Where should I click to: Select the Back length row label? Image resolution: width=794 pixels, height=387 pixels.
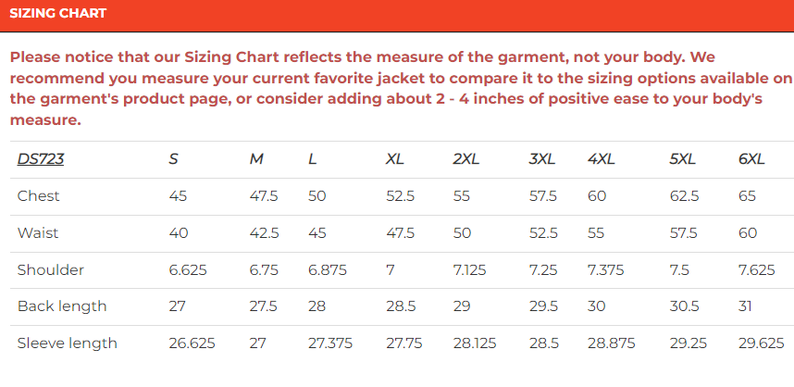62,306
